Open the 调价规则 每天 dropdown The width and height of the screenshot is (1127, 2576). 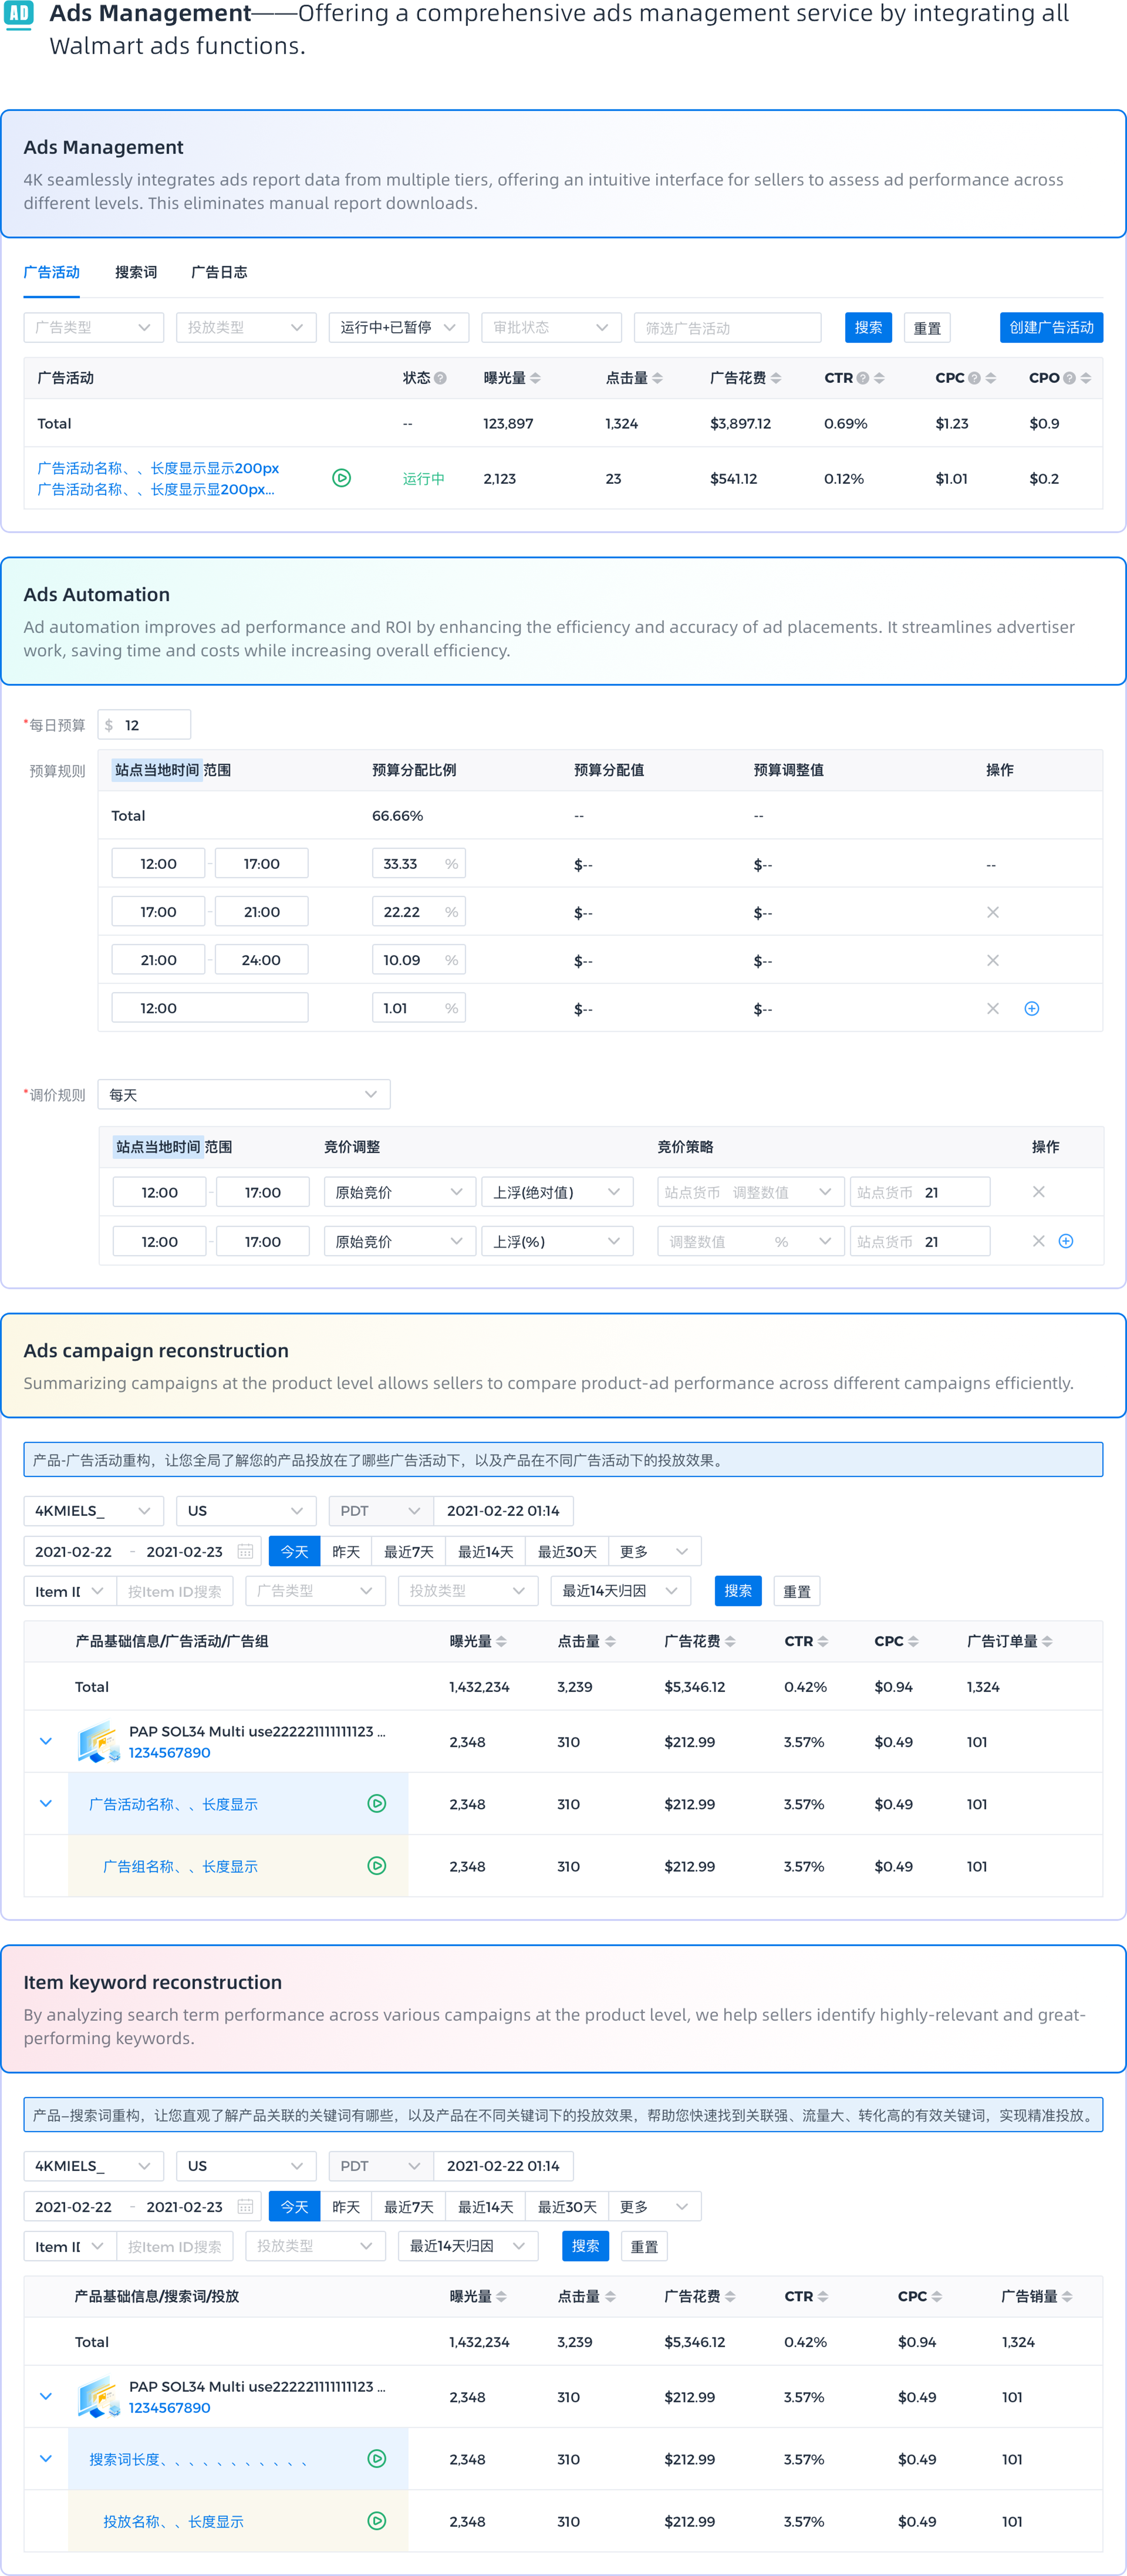(244, 1094)
